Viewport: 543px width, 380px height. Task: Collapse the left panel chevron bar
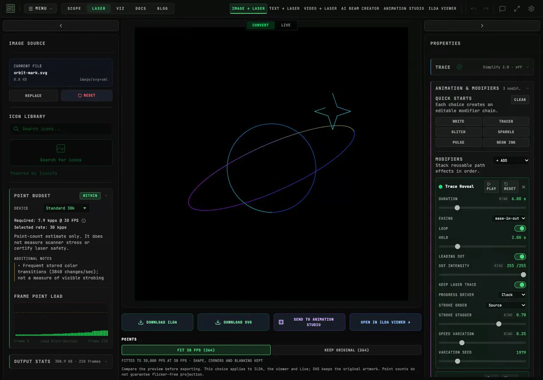click(x=61, y=25)
